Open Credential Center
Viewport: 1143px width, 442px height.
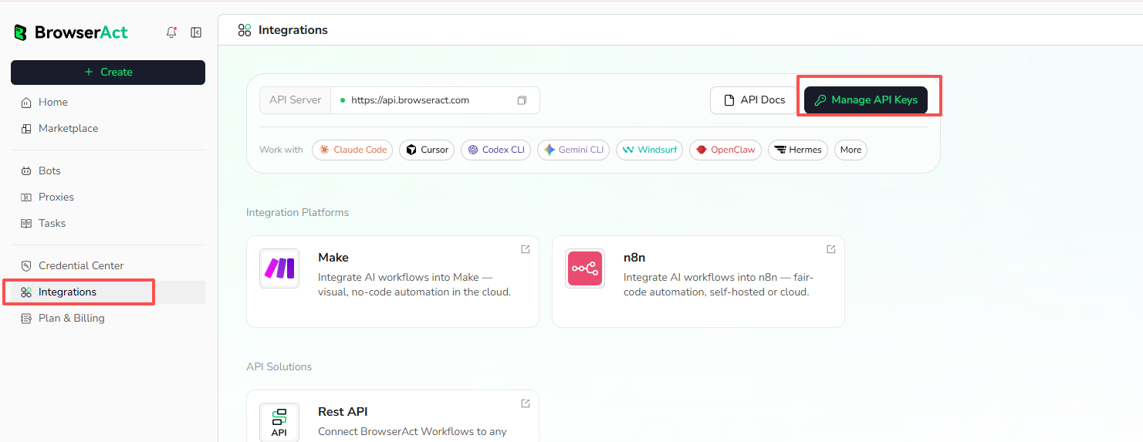[x=108, y=265]
